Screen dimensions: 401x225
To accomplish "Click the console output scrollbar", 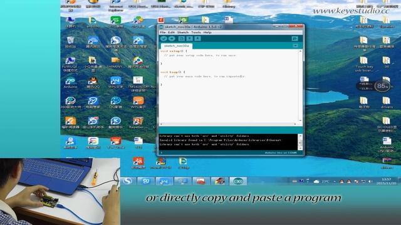I will click(x=300, y=142).
